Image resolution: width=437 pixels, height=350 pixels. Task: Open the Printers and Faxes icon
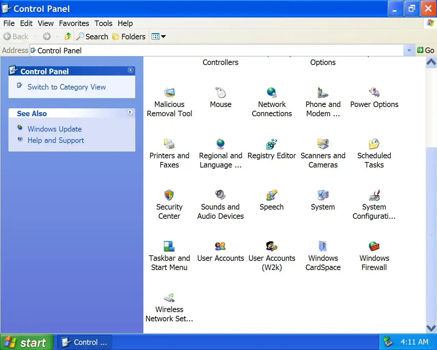pos(169,144)
